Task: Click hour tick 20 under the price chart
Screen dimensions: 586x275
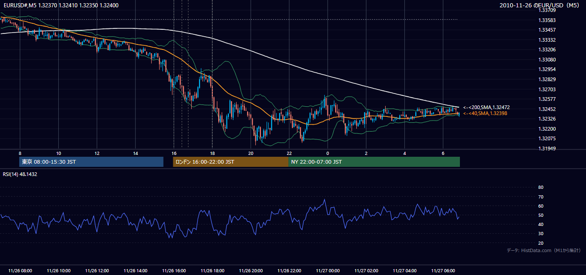Action: pos(251,153)
